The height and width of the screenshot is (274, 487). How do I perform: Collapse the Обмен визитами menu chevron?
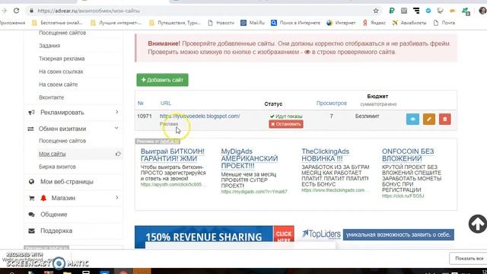116,128
